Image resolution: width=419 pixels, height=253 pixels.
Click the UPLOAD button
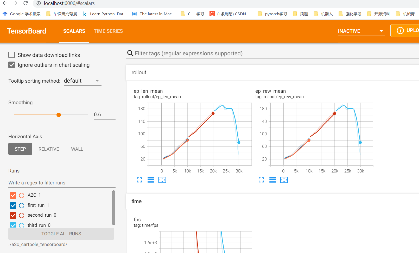coord(405,30)
